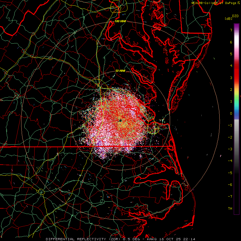This screenshot has width=241, height=241.
Task: Select the 5 dB scale value
Action: pos(231,54)
